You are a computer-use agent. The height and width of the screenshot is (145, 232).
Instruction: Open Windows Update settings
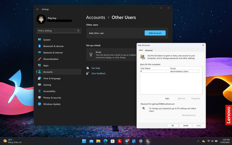click(x=52, y=104)
